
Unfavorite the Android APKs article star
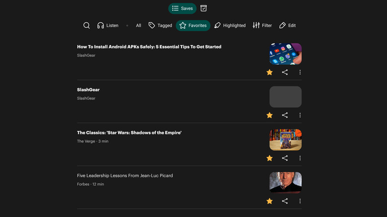[x=269, y=72]
